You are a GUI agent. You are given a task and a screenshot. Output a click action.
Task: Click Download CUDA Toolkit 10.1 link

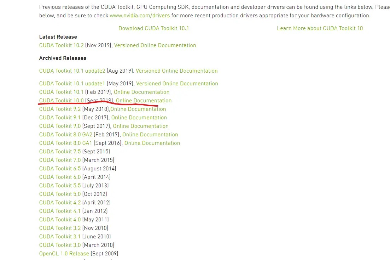pyautogui.click(x=154, y=28)
